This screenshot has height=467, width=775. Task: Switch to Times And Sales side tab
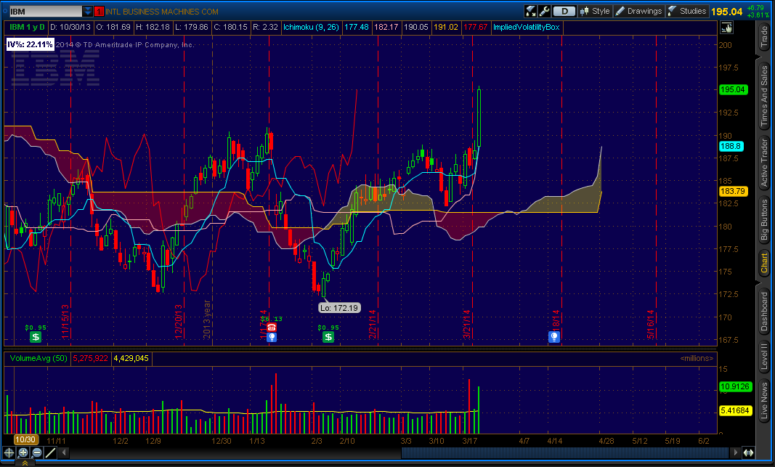[764, 96]
